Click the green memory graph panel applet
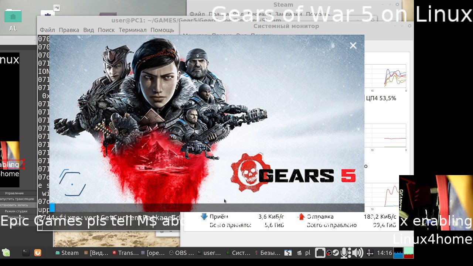This screenshot has height=266, width=473. click(x=409, y=253)
